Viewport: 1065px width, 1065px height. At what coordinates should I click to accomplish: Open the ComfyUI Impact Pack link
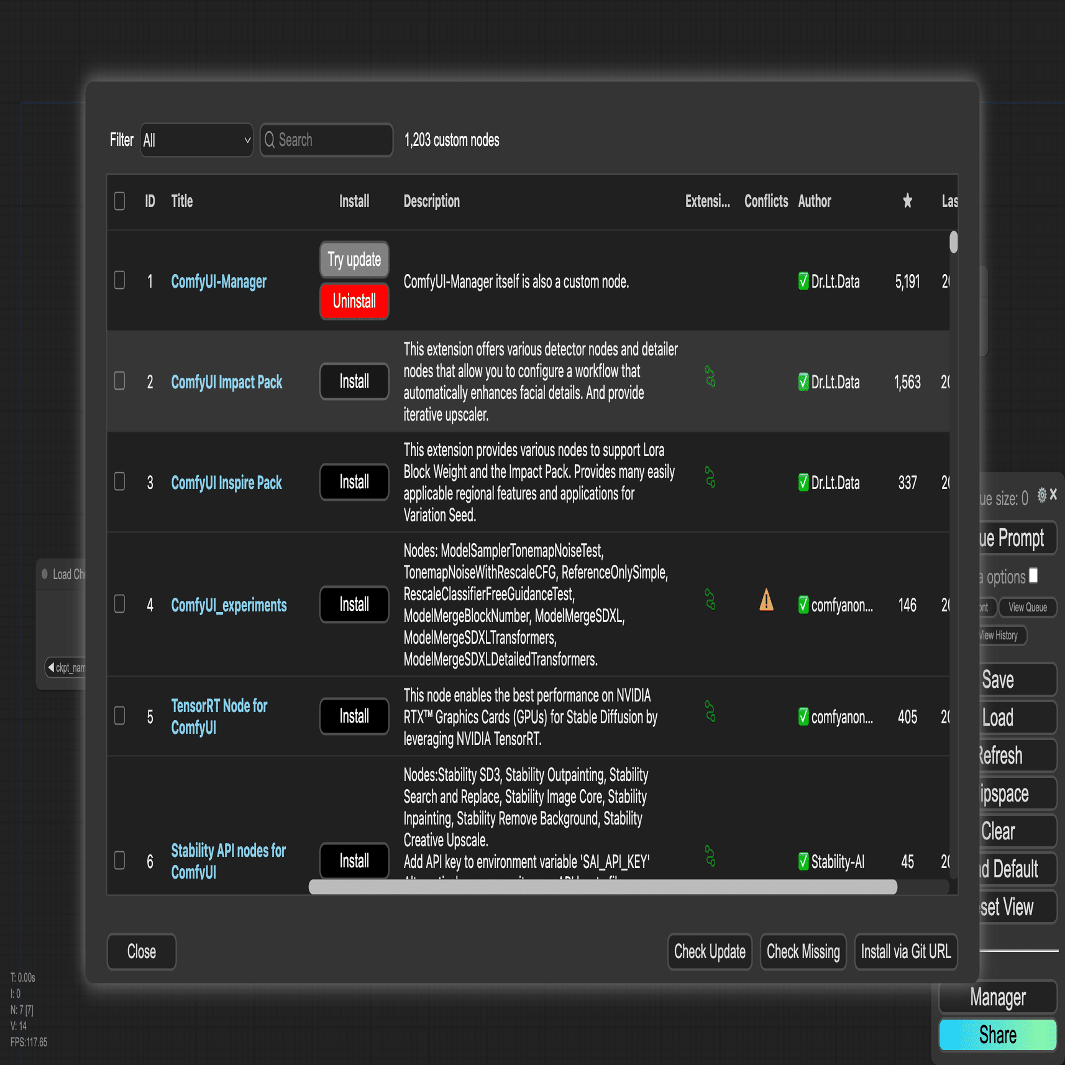coord(227,382)
